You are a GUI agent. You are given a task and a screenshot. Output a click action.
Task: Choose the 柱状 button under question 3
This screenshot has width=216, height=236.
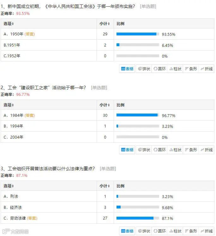175,231
